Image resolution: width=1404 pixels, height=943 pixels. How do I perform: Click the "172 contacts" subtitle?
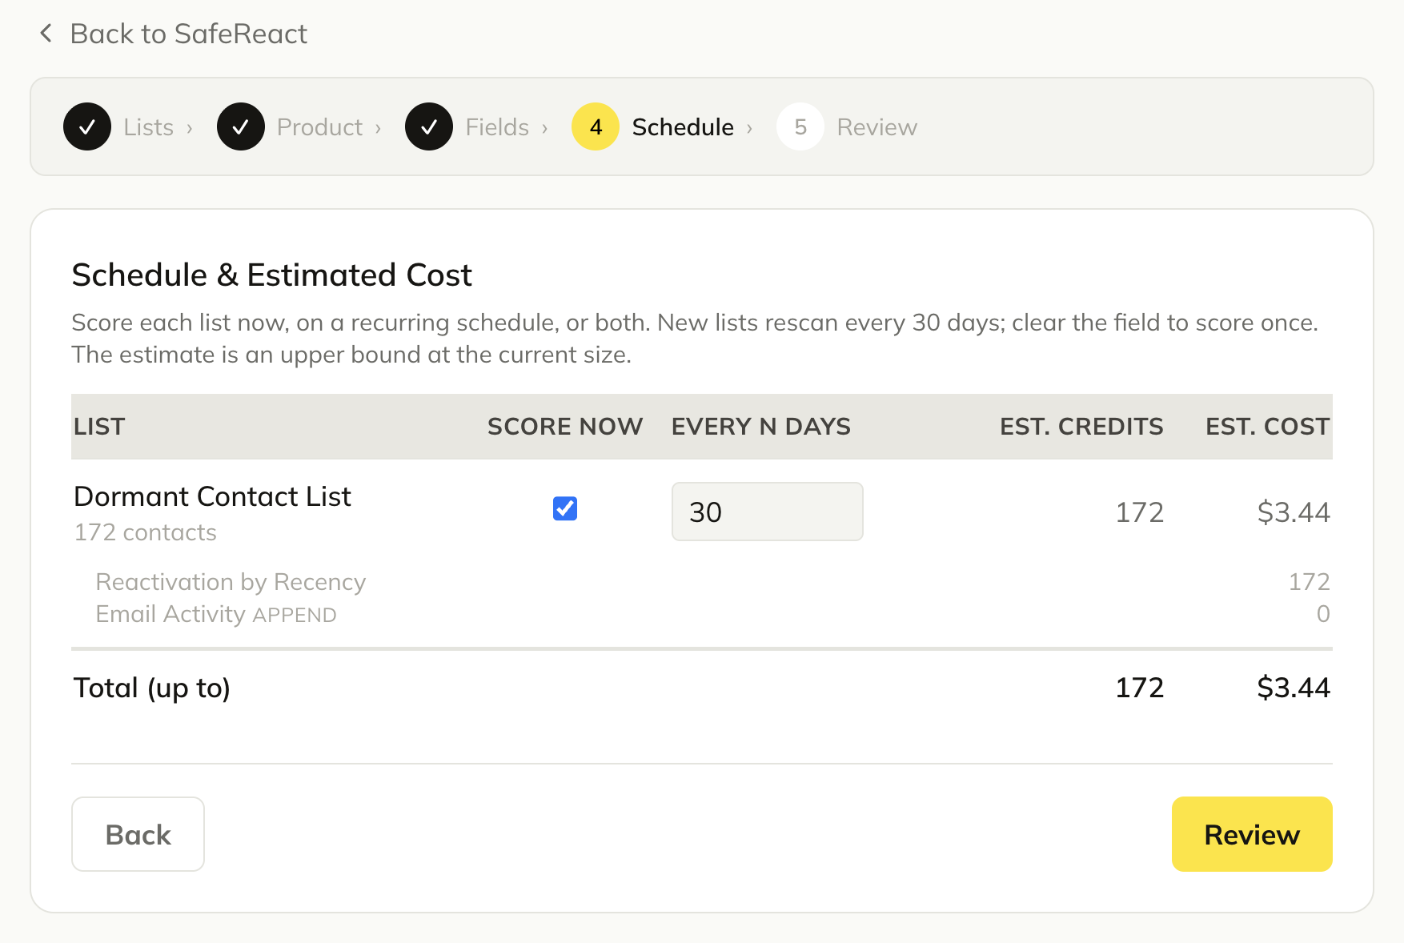pyautogui.click(x=146, y=532)
